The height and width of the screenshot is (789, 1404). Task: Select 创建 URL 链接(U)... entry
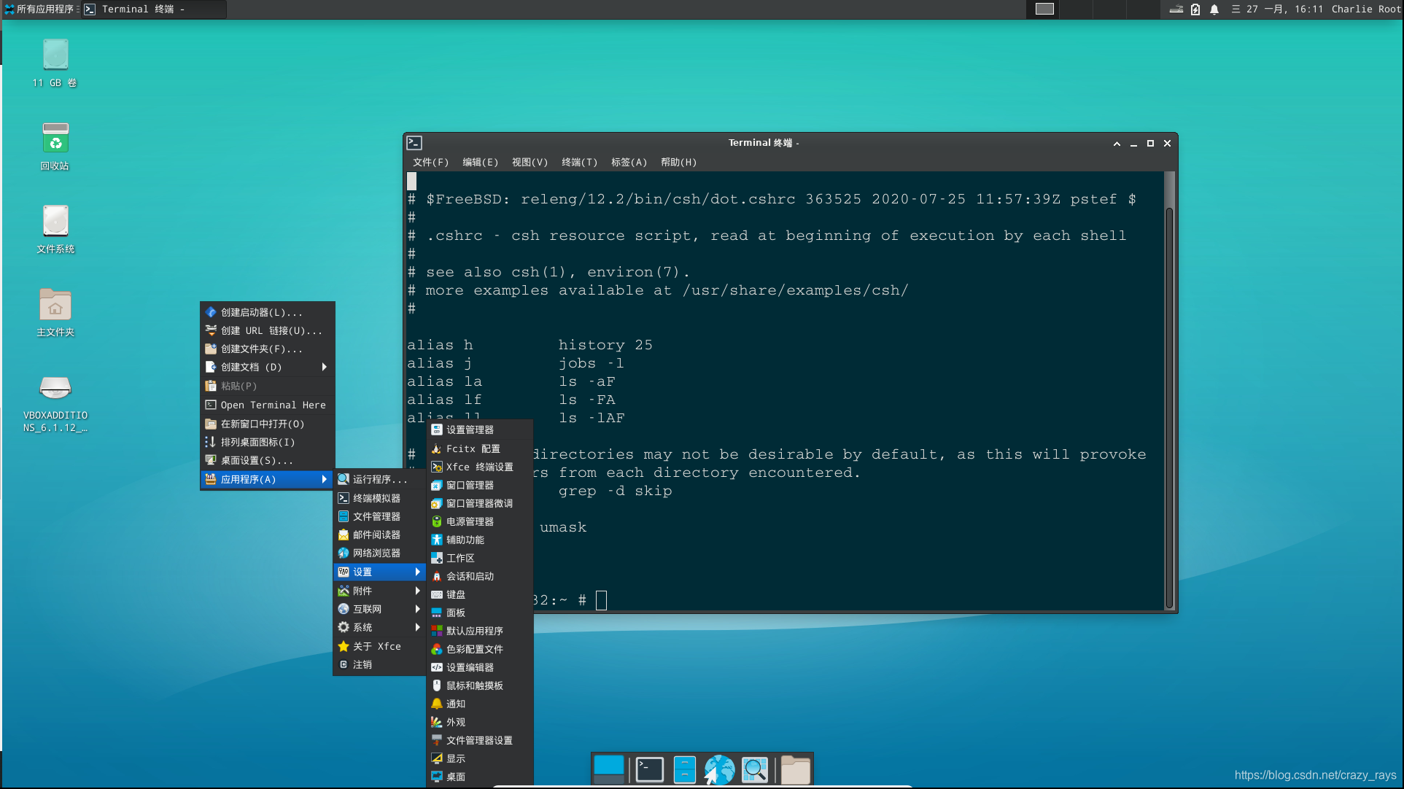[268, 330]
